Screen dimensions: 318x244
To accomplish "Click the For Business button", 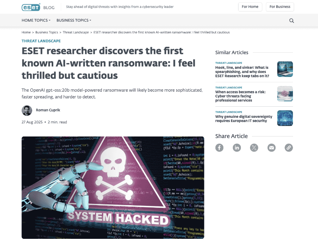I will pos(280,7).
